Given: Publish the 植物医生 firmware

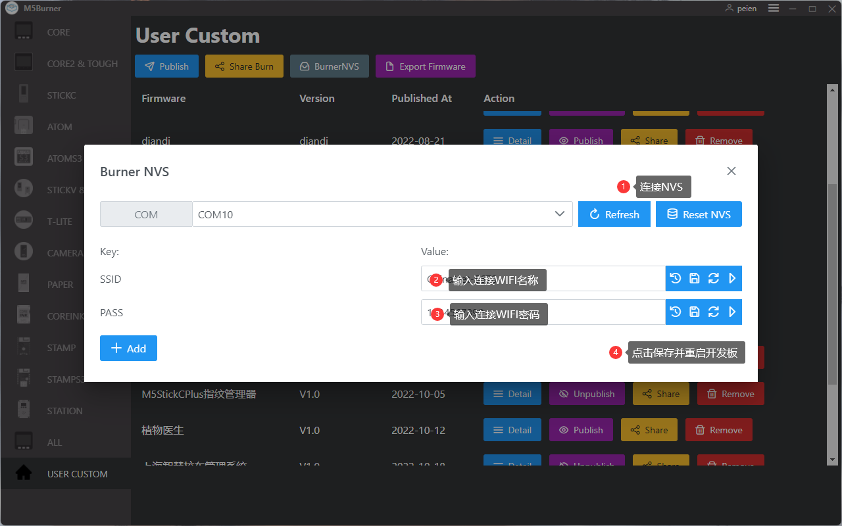Looking at the screenshot, I should click(581, 430).
